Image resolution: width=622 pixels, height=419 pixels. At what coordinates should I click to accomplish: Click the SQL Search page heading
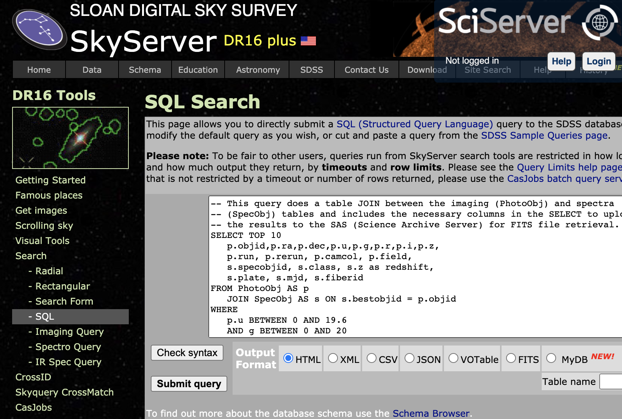tap(203, 102)
